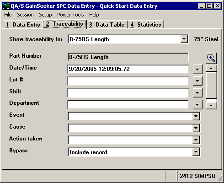This screenshot has width=224, height=183.
Task: Click the traceability scrollbar track
Action: 211,86
